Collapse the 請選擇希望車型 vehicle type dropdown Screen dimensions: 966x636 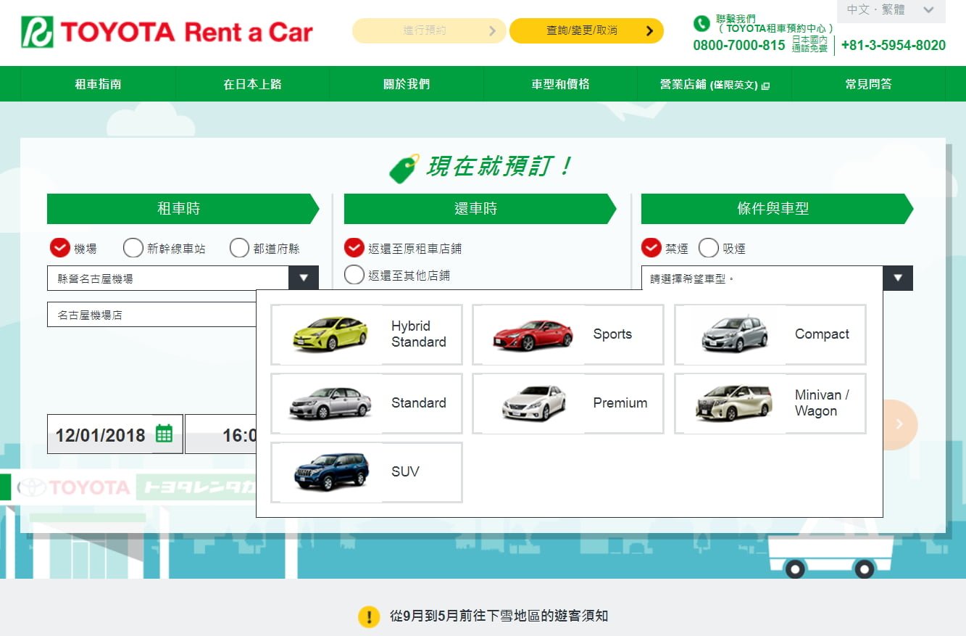pos(777,278)
